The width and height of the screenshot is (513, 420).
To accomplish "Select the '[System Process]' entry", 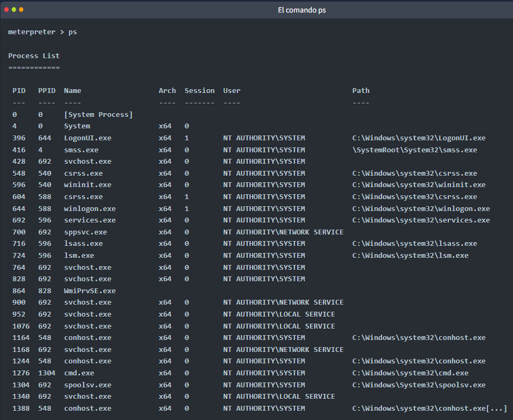I will click(x=98, y=115).
